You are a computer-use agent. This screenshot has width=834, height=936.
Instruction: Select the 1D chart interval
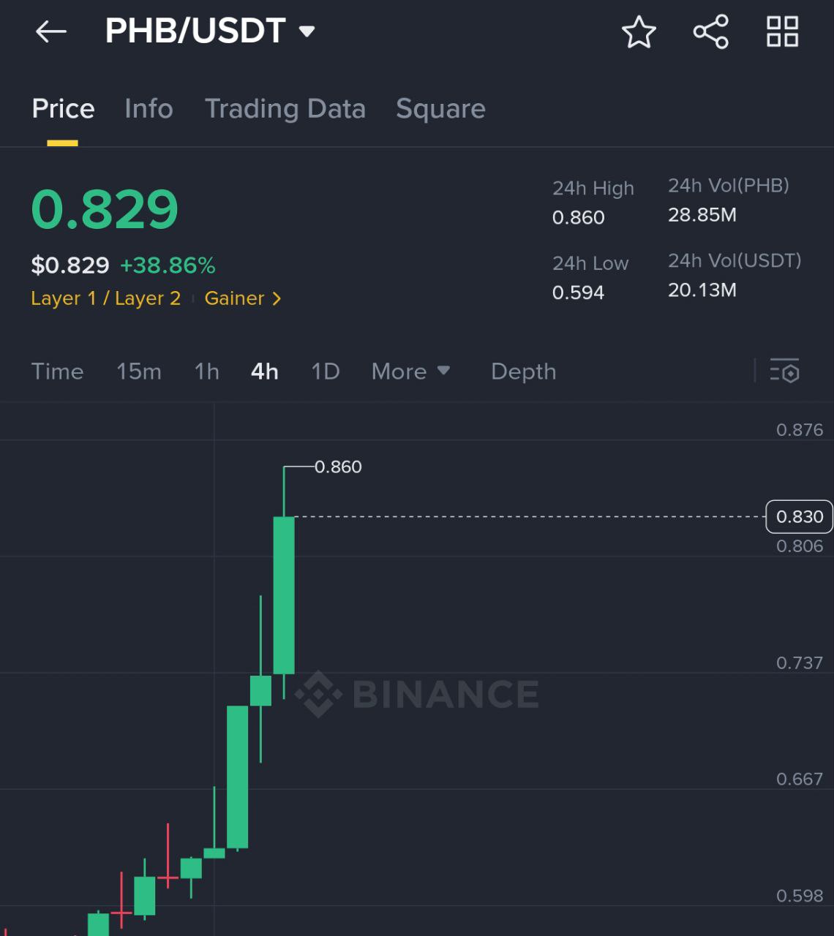(326, 371)
